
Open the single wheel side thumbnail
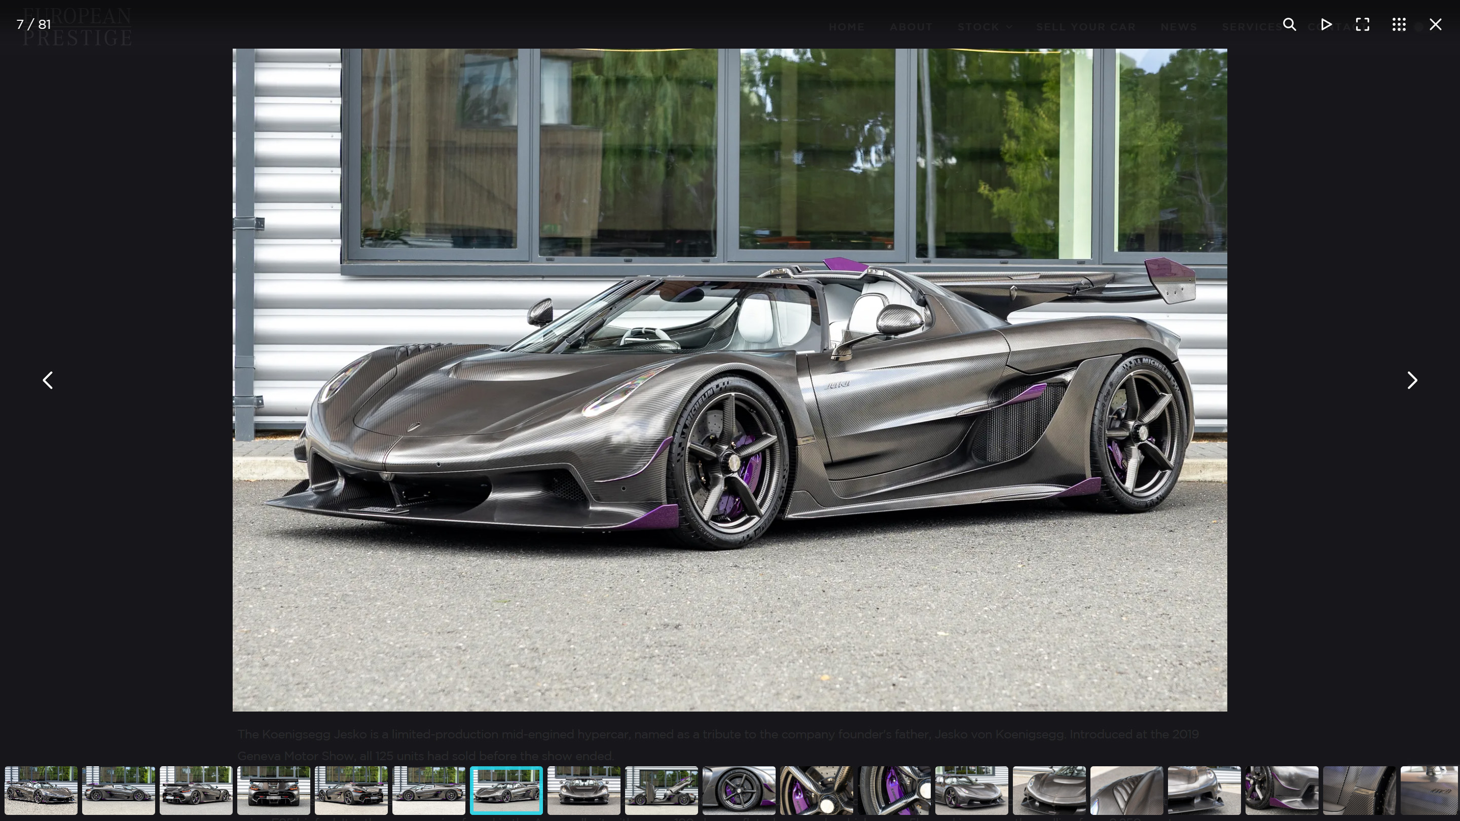click(x=739, y=791)
